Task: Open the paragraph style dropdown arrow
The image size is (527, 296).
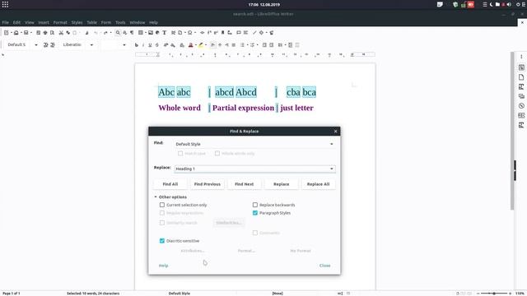Action: (36, 44)
